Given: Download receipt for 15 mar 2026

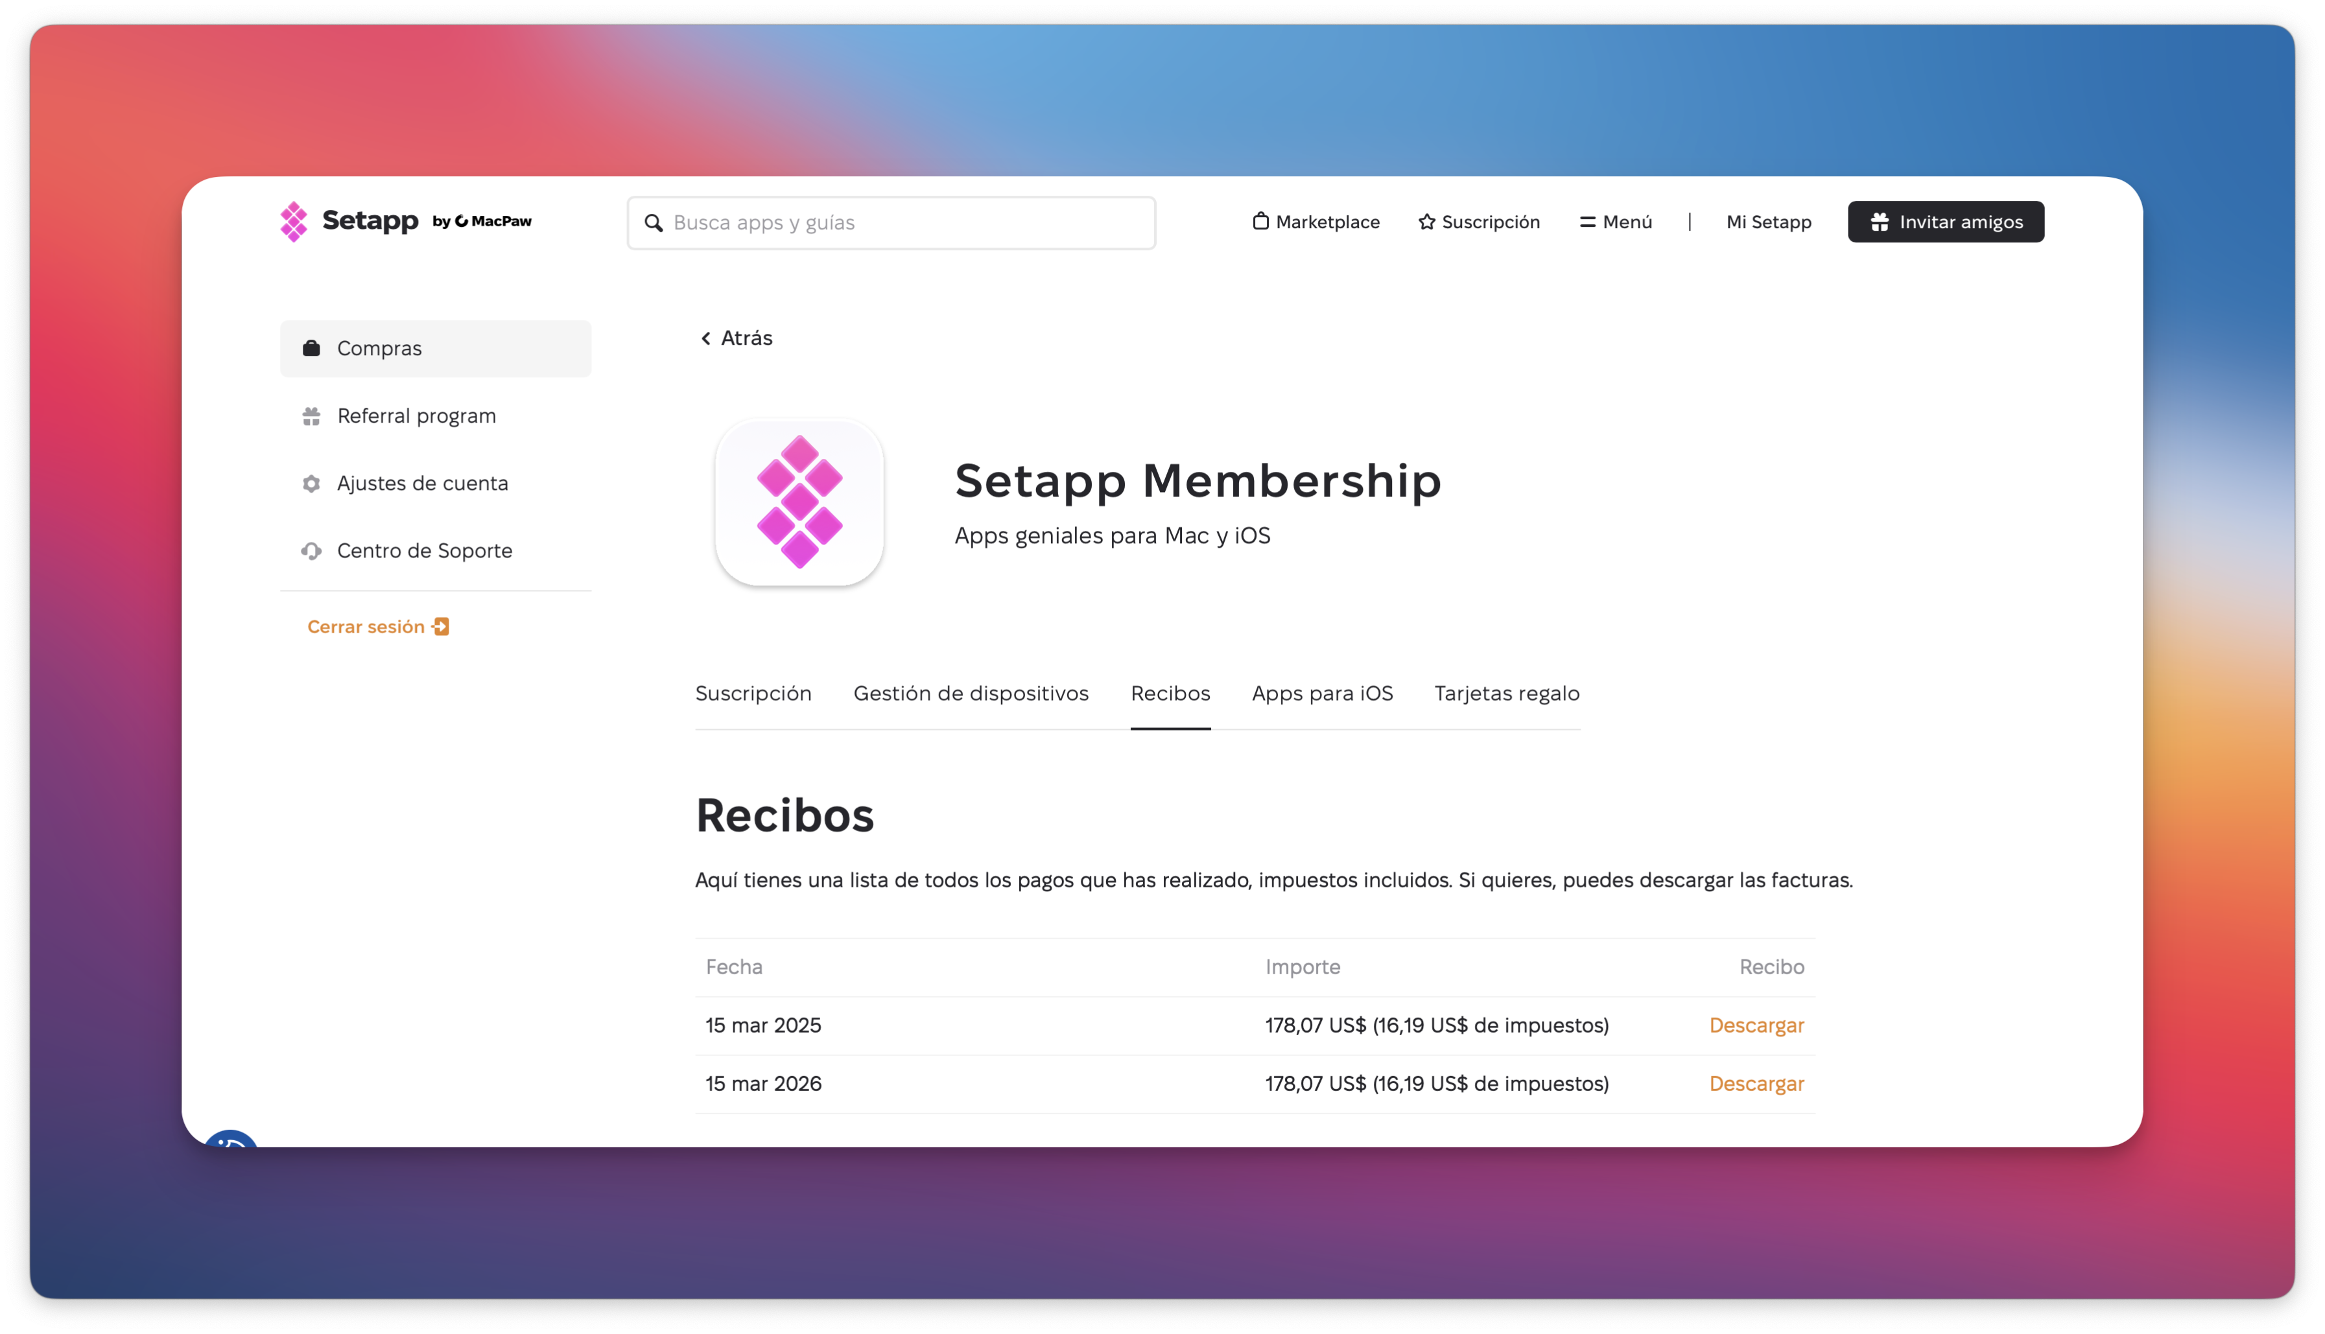Looking at the screenshot, I should [x=1756, y=1084].
